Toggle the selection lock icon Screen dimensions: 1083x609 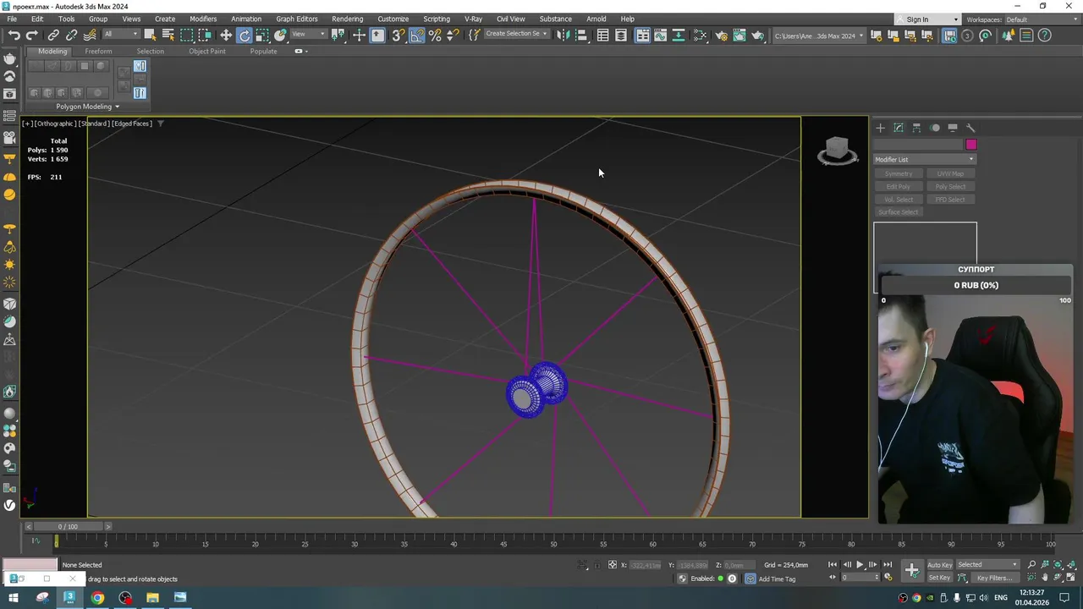(x=596, y=564)
